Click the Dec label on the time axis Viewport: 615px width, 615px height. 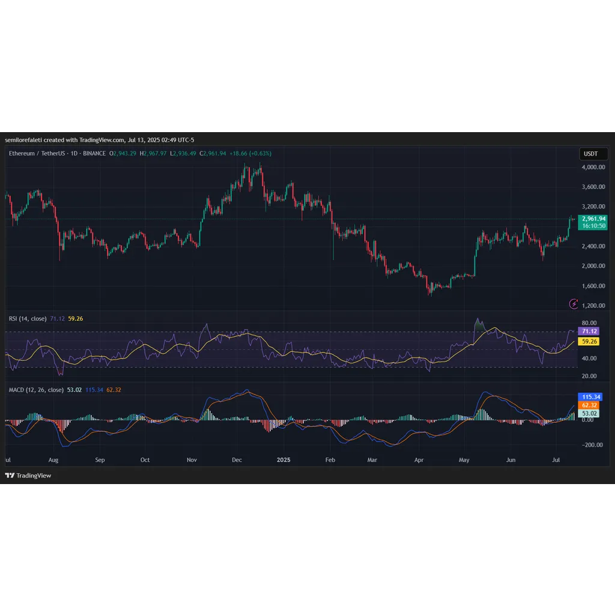click(237, 459)
